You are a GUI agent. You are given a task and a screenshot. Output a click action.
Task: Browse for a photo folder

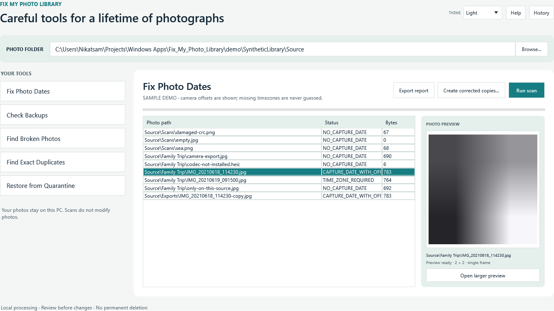point(532,49)
